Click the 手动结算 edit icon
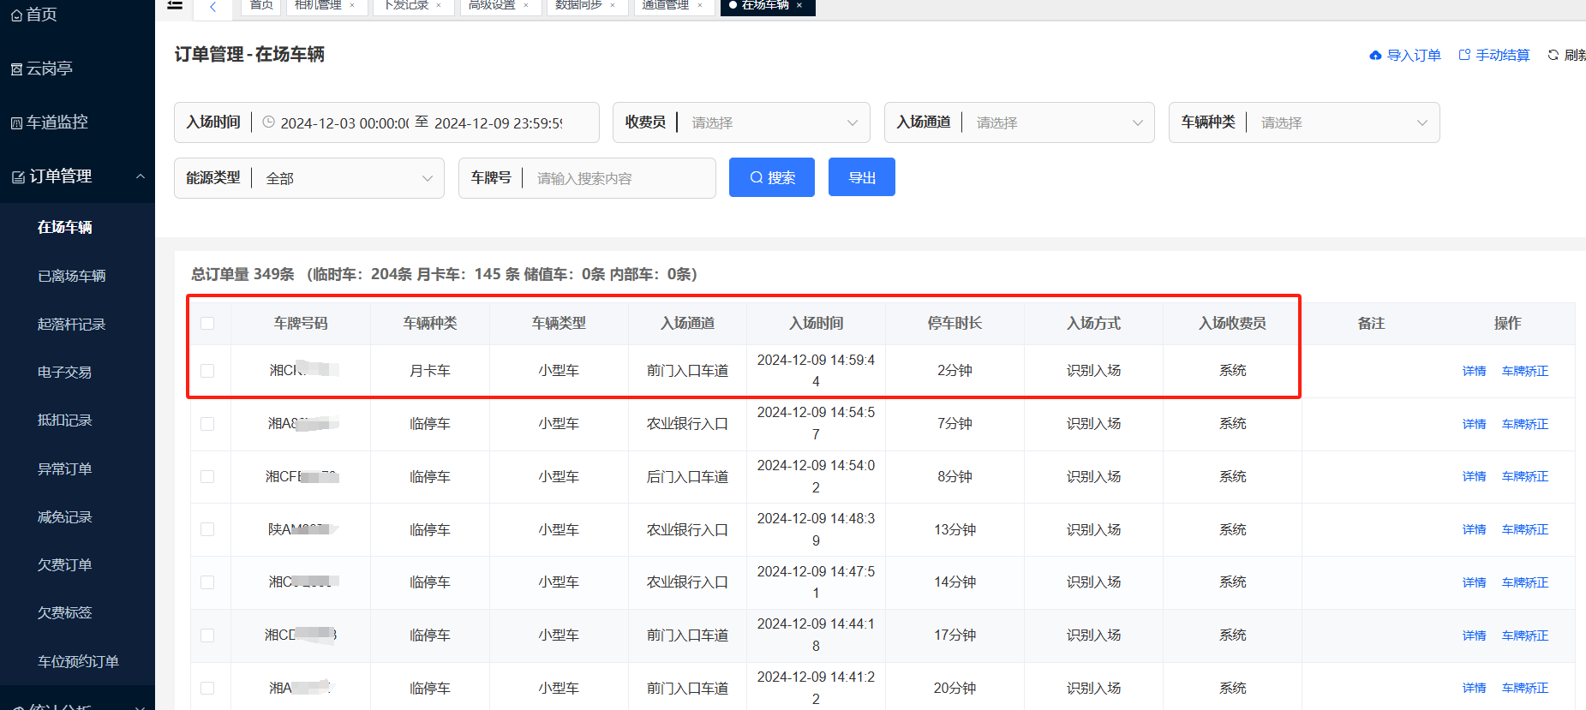Screen dimensions: 1586x710 coord(1464,55)
